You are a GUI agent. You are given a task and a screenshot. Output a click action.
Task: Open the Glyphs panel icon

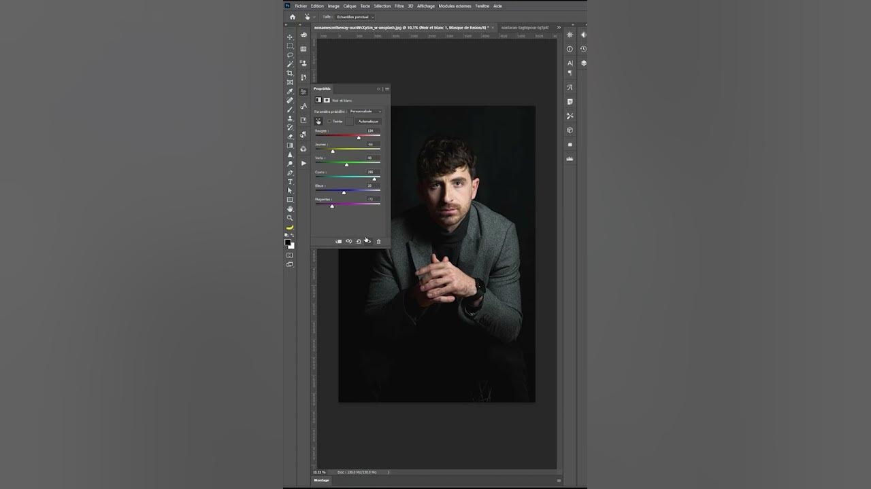[x=570, y=87]
